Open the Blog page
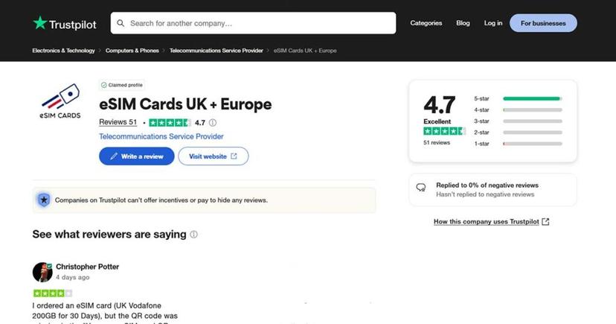616x324 pixels. pyautogui.click(x=463, y=23)
